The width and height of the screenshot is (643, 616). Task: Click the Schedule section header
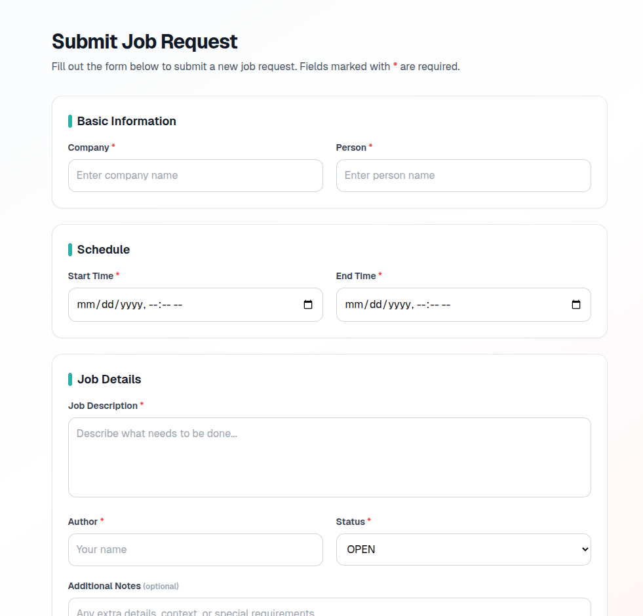coord(104,249)
